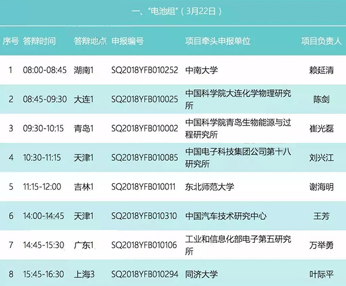The width and height of the screenshot is (346, 286).
Task: Click the 答辩时间 column header
Action: point(39,42)
